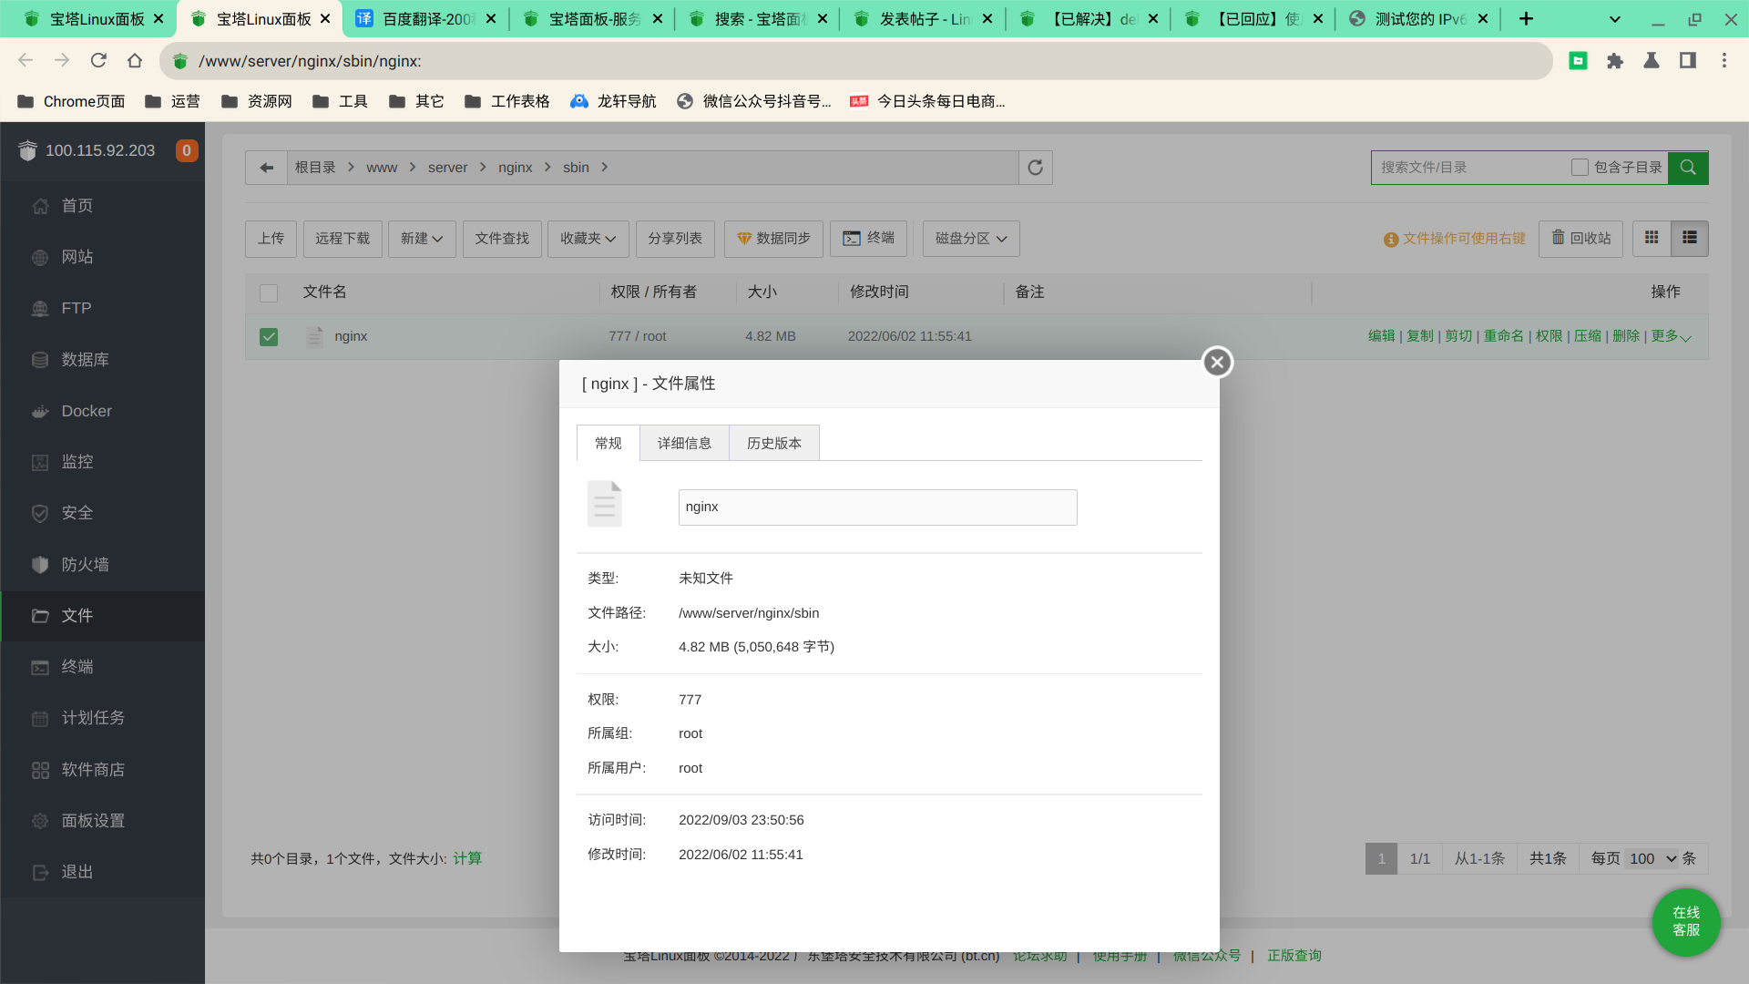Screen dimensions: 1749x984
Task: Open 数据库 in the sidebar
Action: (102, 360)
